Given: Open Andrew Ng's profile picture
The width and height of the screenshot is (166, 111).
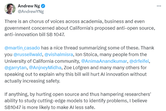Looking at the screenshot, I should [x=10, y=9].
